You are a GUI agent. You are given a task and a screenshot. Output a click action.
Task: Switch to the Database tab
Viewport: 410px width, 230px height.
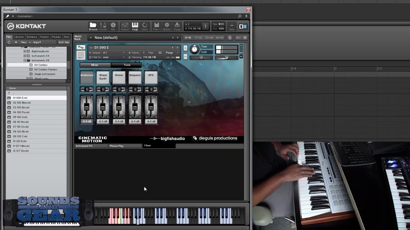coord(32,37)
